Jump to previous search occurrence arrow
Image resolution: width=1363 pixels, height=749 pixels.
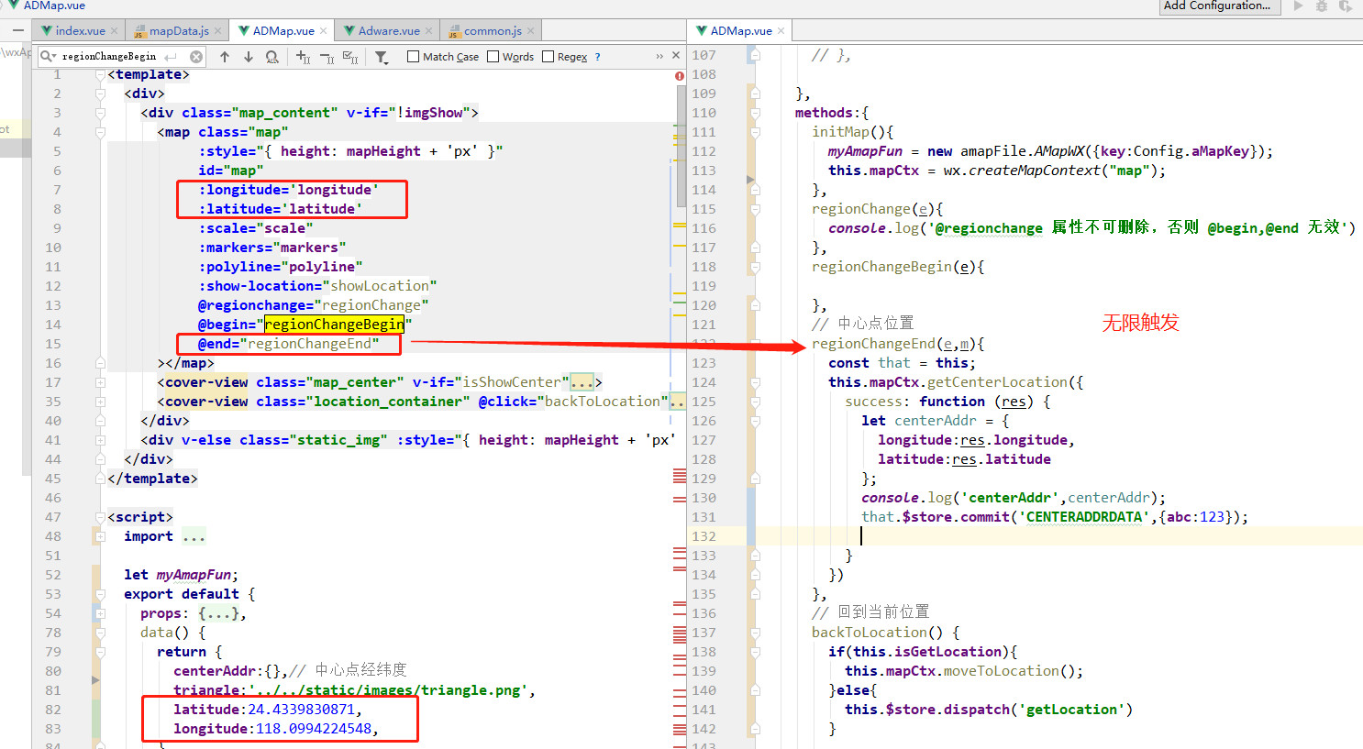(225, 57)
